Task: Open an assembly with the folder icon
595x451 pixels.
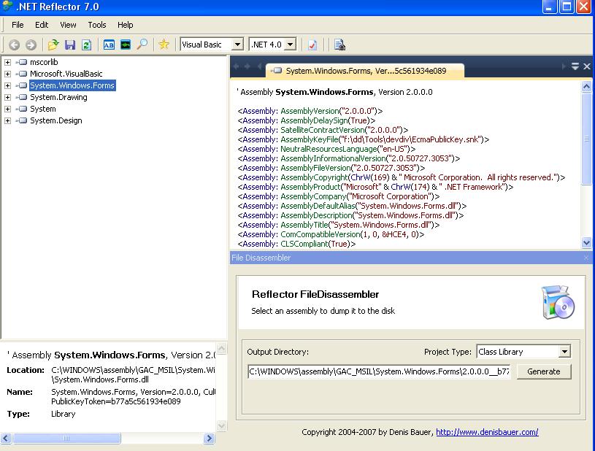Action: pyautogui.click(x=53, y=45)
